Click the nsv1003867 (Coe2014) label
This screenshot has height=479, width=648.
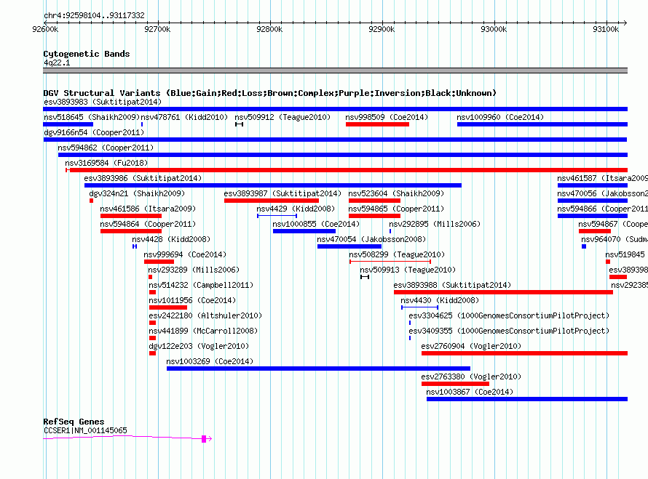point(470,392)
